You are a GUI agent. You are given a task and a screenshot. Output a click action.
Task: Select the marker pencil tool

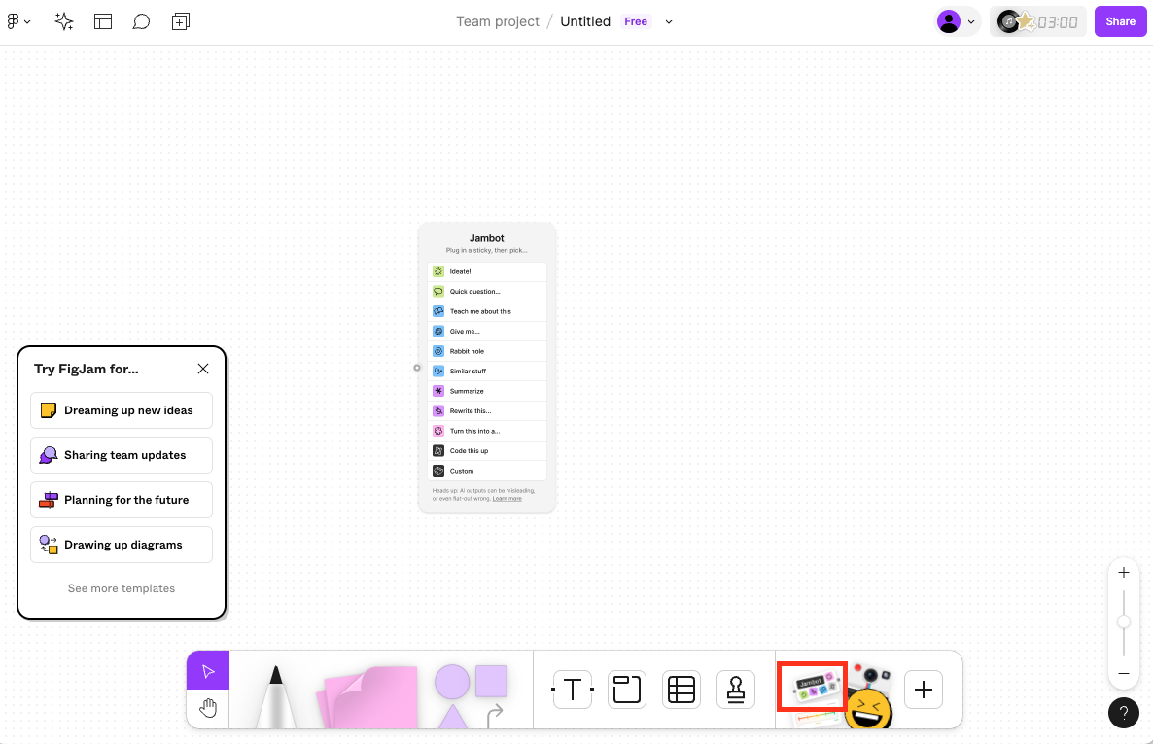276,696
